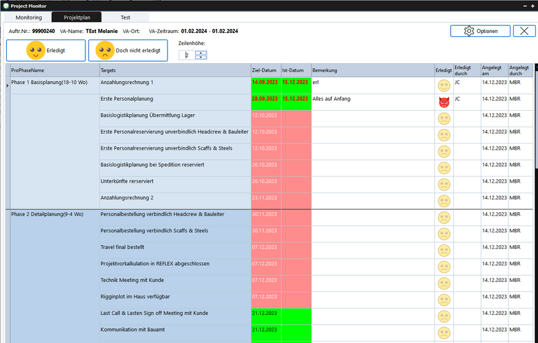Open the Test tab
The height and width of the screenshot is (343, 538).
pyautogui.click(x=125, y=17)
